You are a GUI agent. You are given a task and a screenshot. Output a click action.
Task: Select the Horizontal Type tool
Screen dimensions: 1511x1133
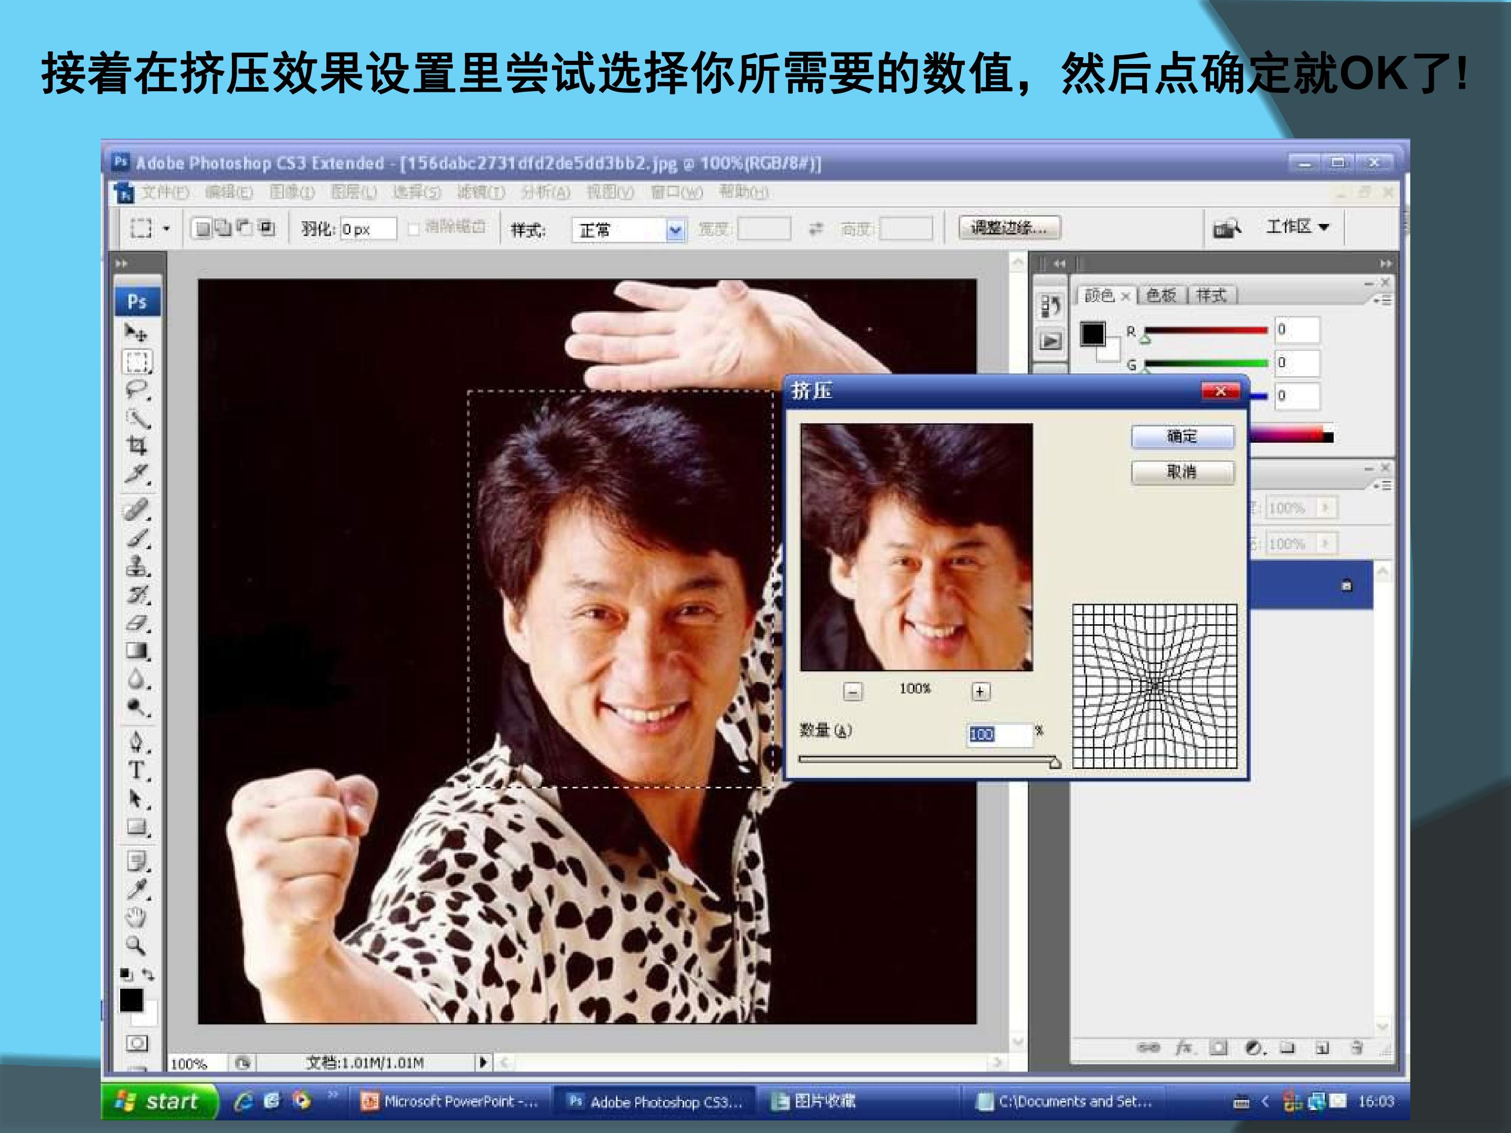[137, 771]
